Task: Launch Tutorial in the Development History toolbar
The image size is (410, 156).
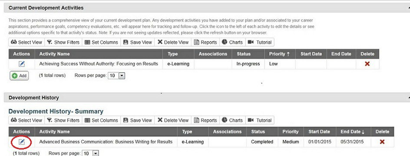Action: click(x=260, y=120)
